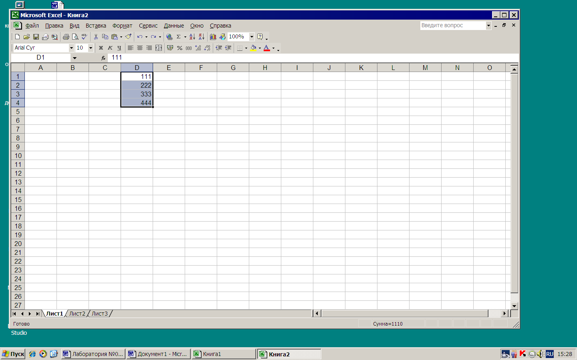Viewport: 577px width, 360px height.
Task: Open Print Preview icon
Action: (75, 37)
